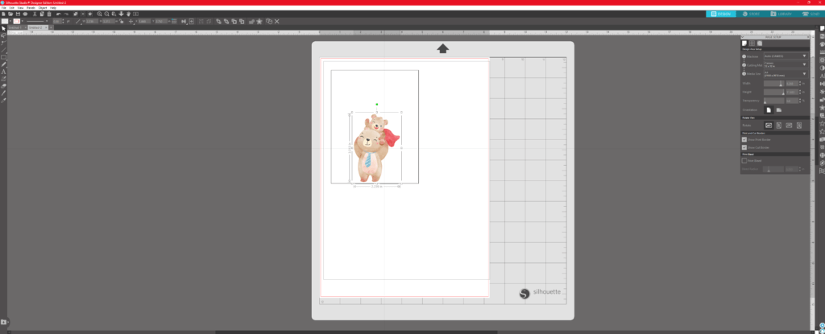
Task: Select the Knife tool
Action: point(4,93)
